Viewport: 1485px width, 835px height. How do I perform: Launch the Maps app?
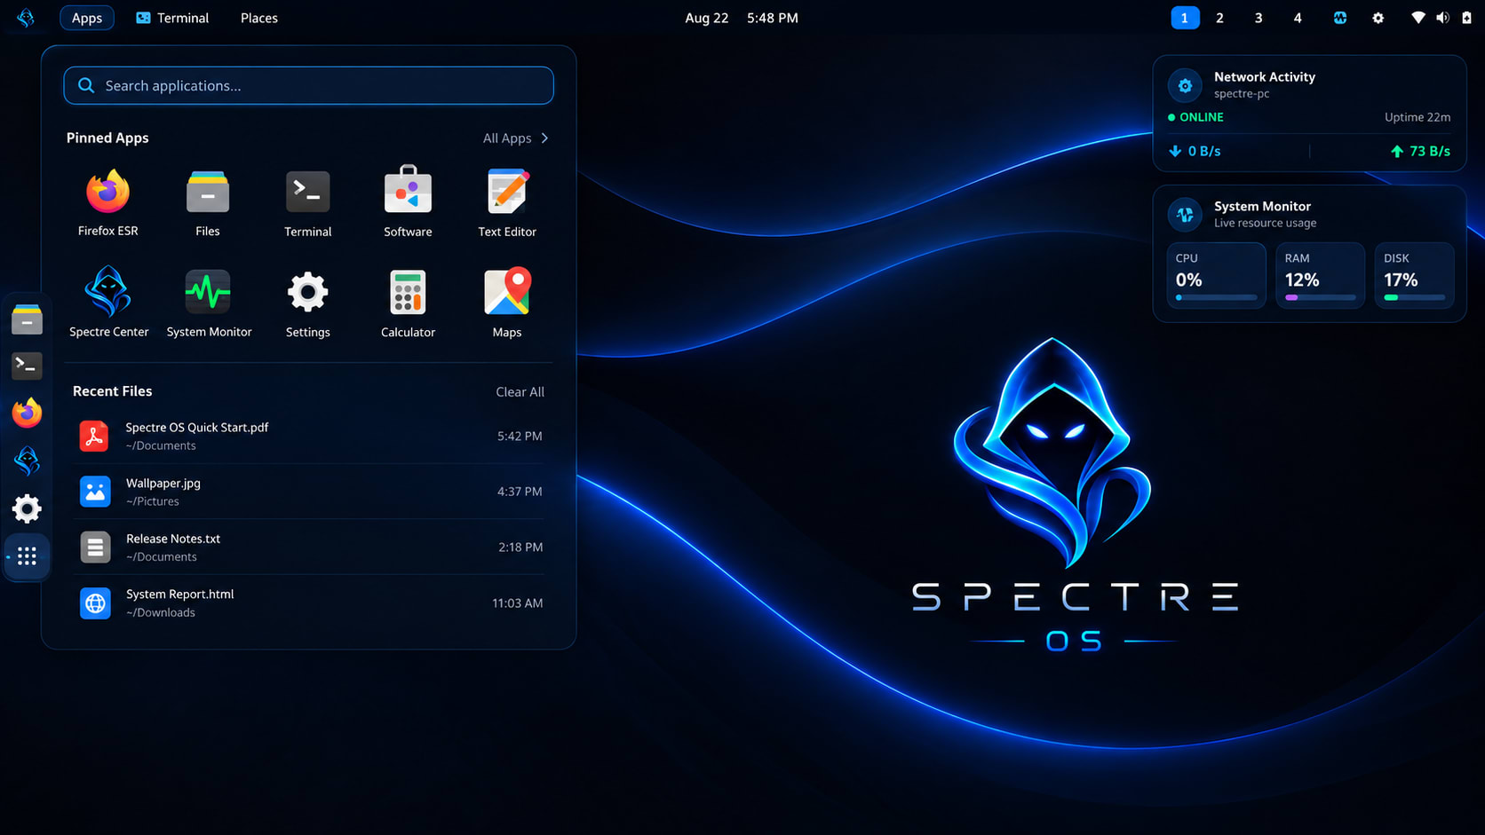click(507, 302)
